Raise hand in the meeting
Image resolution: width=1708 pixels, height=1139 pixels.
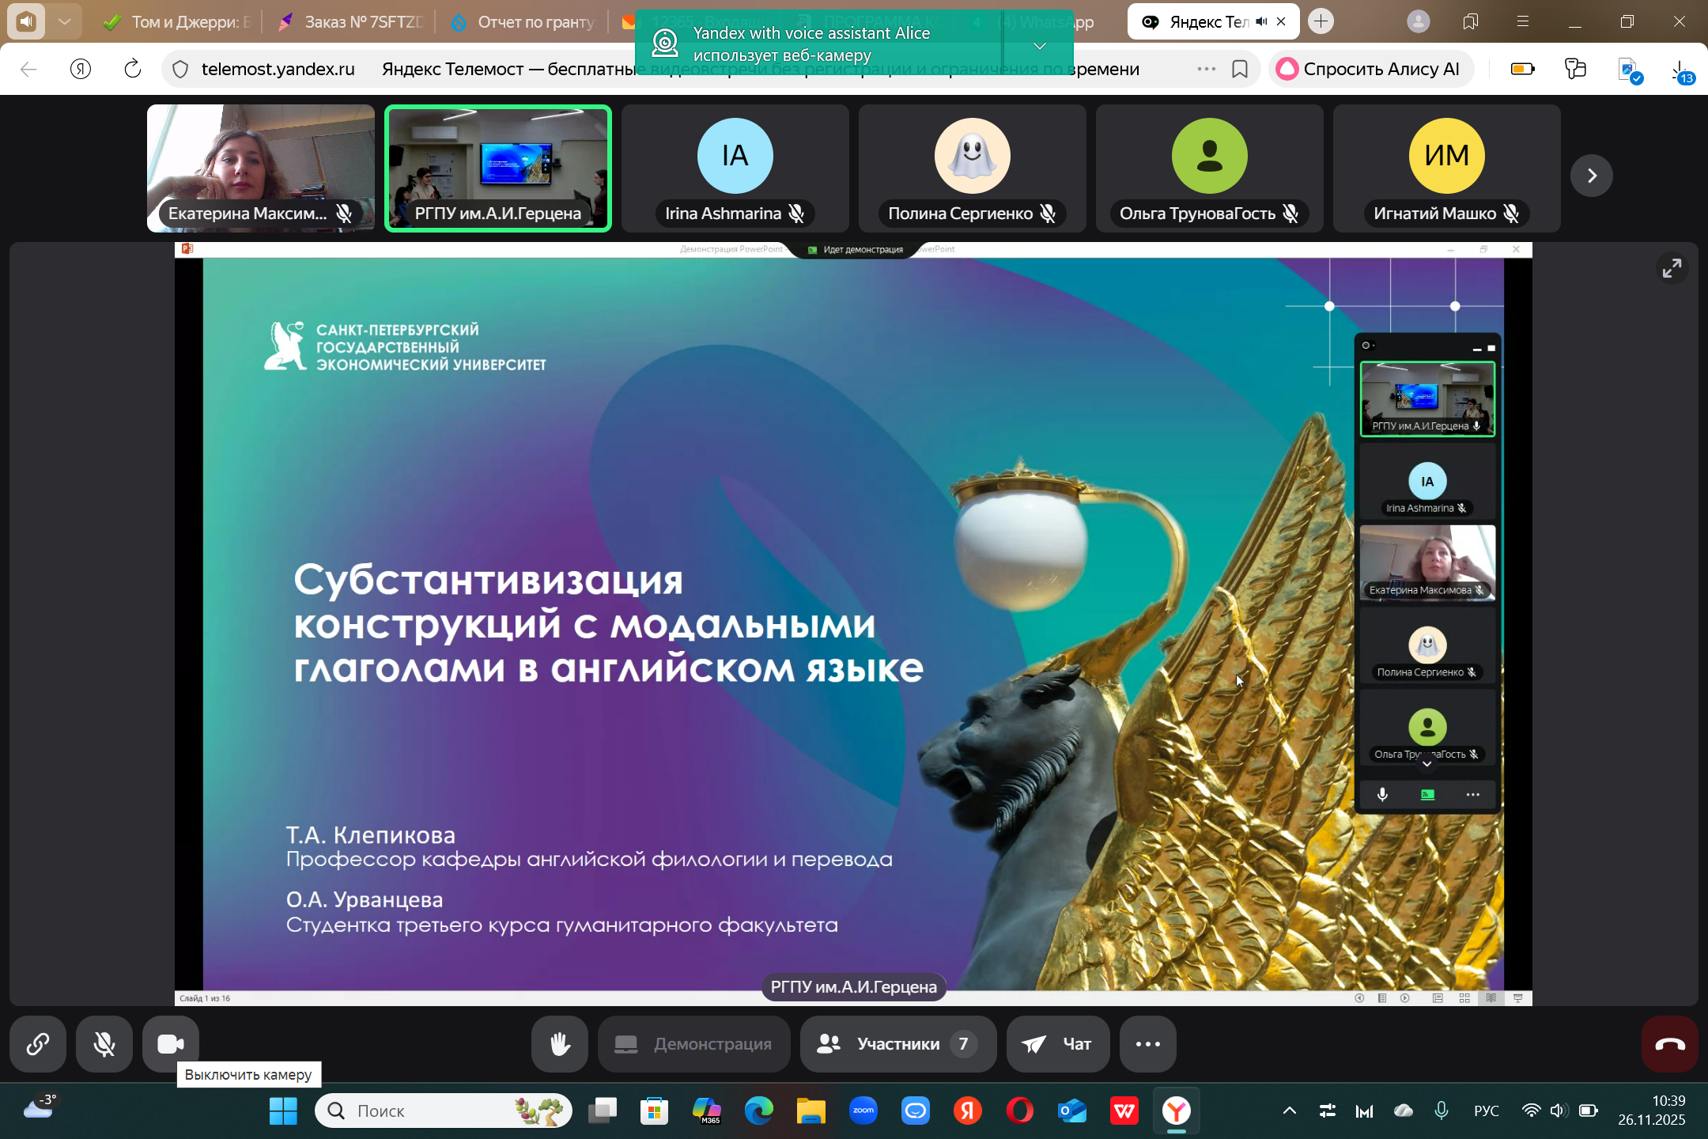pyautogui.click(x=559, y=1044)
